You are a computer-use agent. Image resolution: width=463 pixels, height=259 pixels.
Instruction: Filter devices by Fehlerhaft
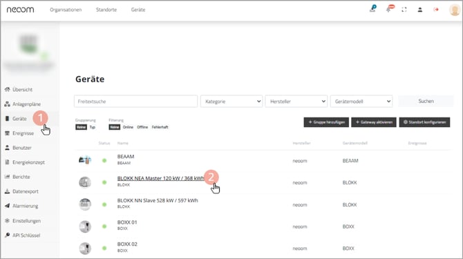[x=160, y=127]
